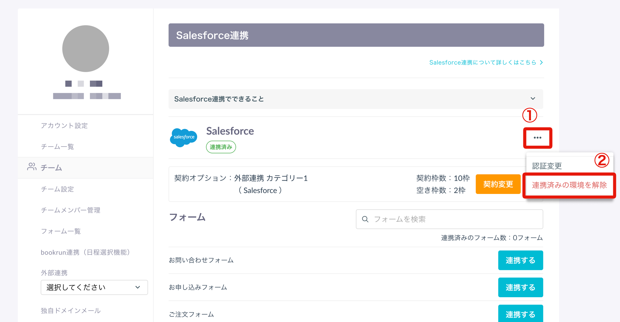Click the ご注文フォーム row name

(191, 315)
